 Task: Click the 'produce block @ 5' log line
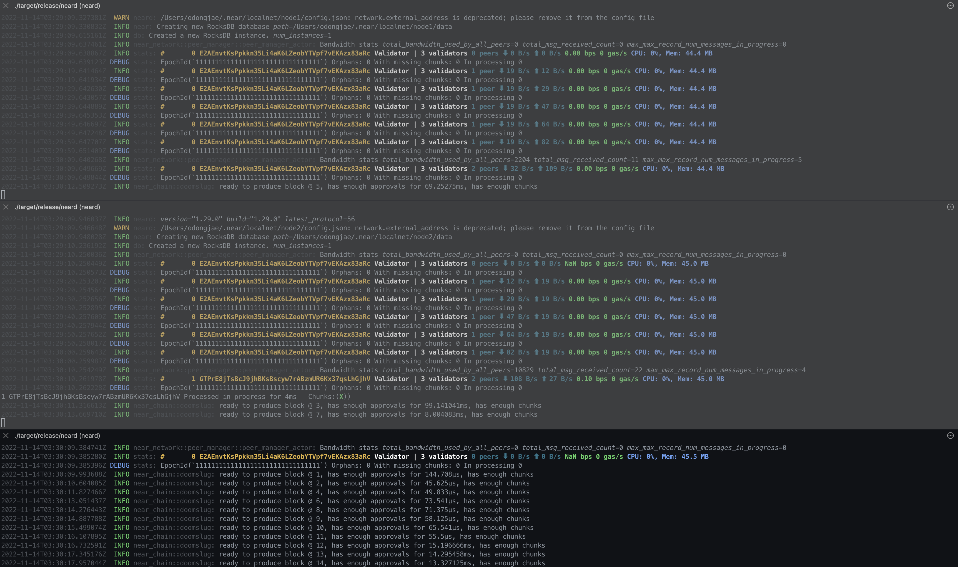click(x=378, y=186)
